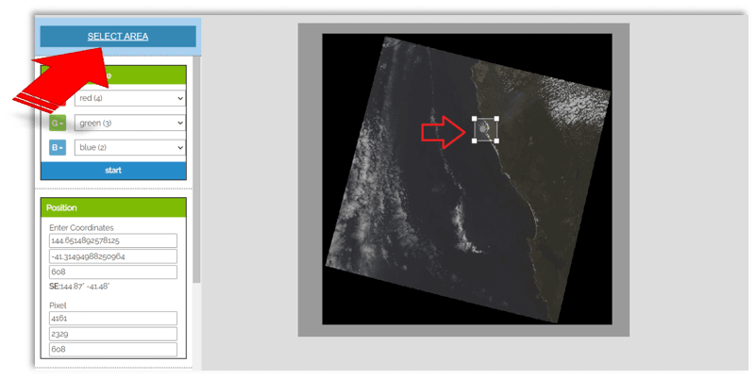Image resolution: width=756 pixels, height=379 pixels.
Task: Click the selection box top-right handle
Action: pyautogui.click(x=497, y=119)
